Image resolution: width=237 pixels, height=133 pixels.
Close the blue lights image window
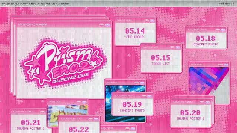tap(142, 83)
